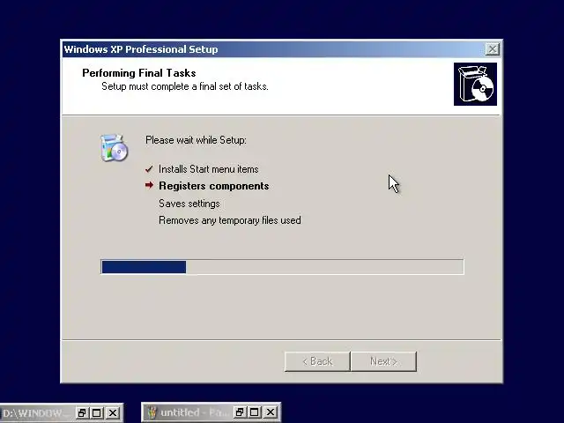Close the Windows XP Professional Setup dialog
Image resolution: width=564 pixels, height=423 pixels.
pyautogui.click(x=492, y=49)
